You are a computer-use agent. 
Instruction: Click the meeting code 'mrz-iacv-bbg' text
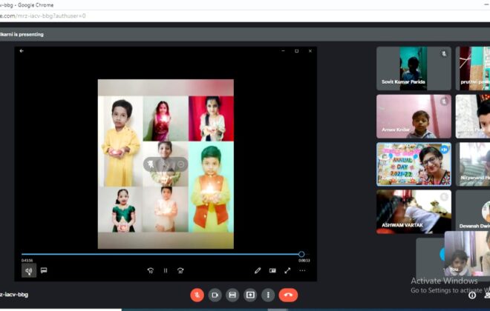[x=14, y=295]
